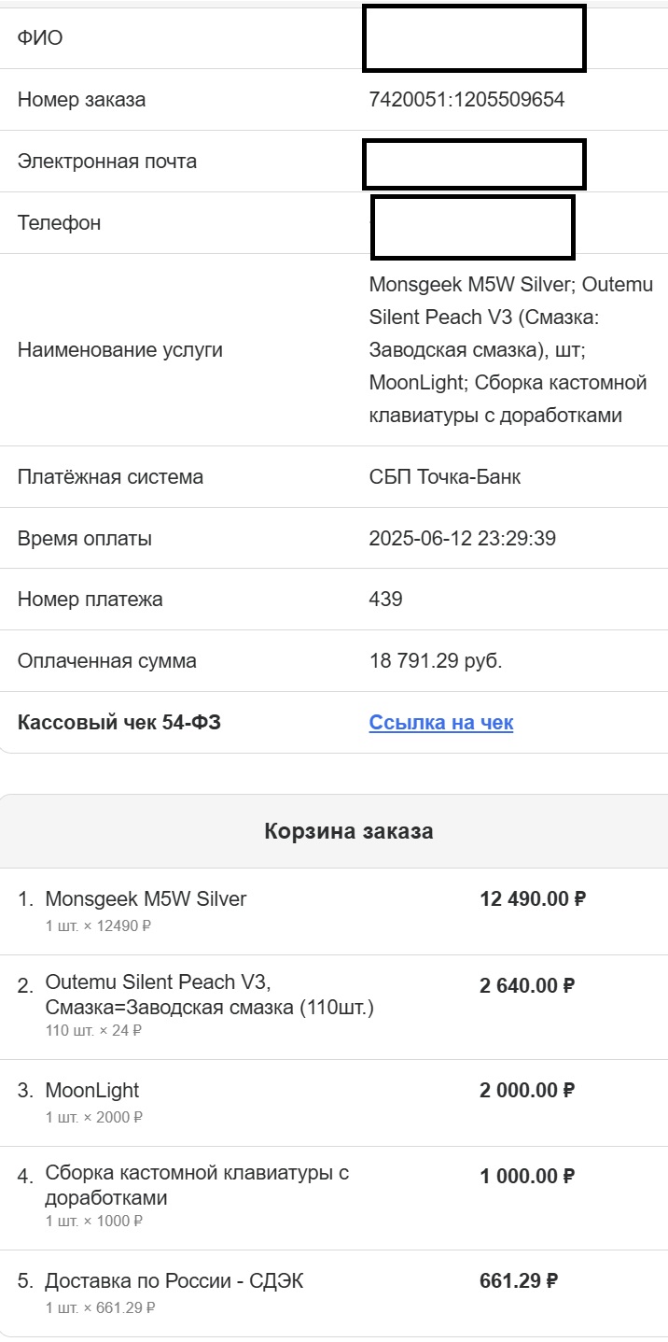Viewport: 668px width, 1342px height.
Task: Click the paid amount 18 791.29 руб.
Action: [x=436, y=661]
